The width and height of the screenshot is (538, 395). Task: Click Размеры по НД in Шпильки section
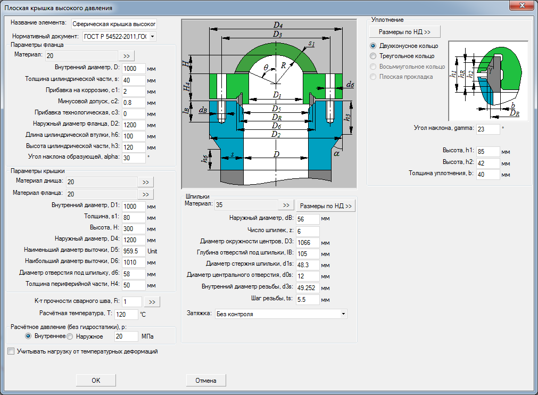point(326,206)
